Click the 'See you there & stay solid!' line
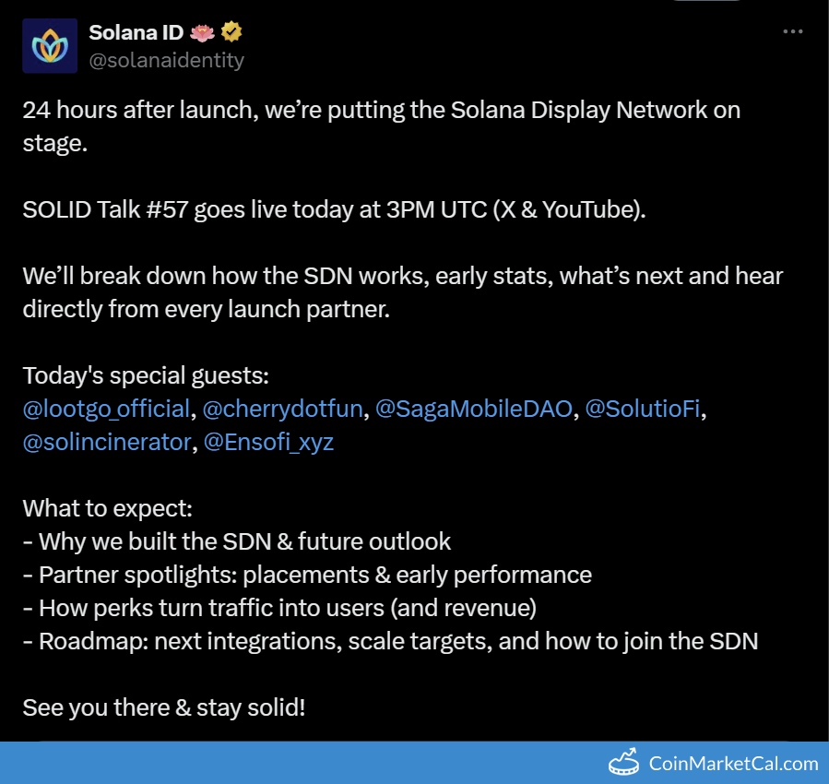This screenshot has width=829, height=784. (x=164, y=707)
